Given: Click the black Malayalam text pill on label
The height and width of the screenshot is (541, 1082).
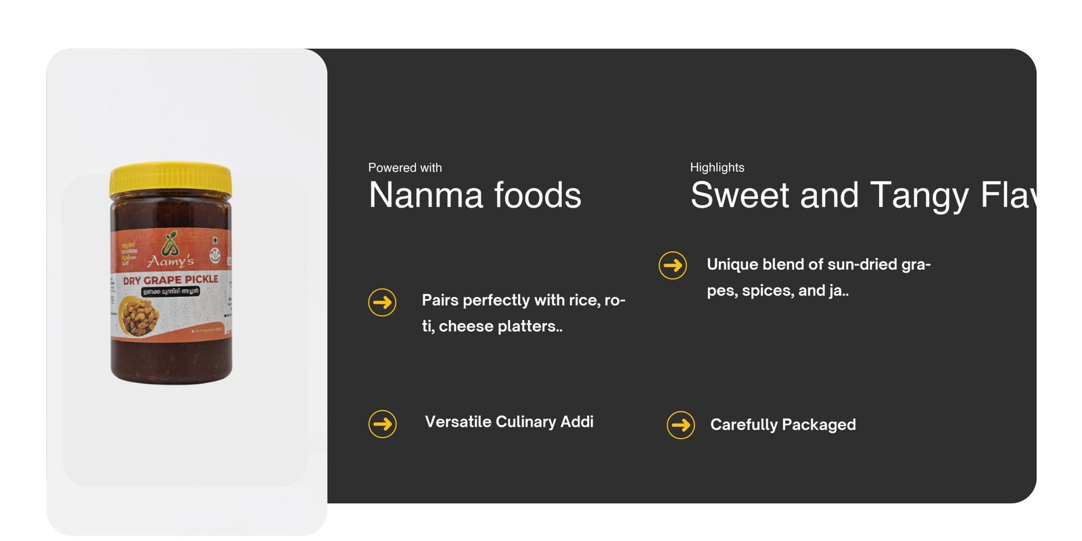Looking at the screenshot, I should (170, 291).
